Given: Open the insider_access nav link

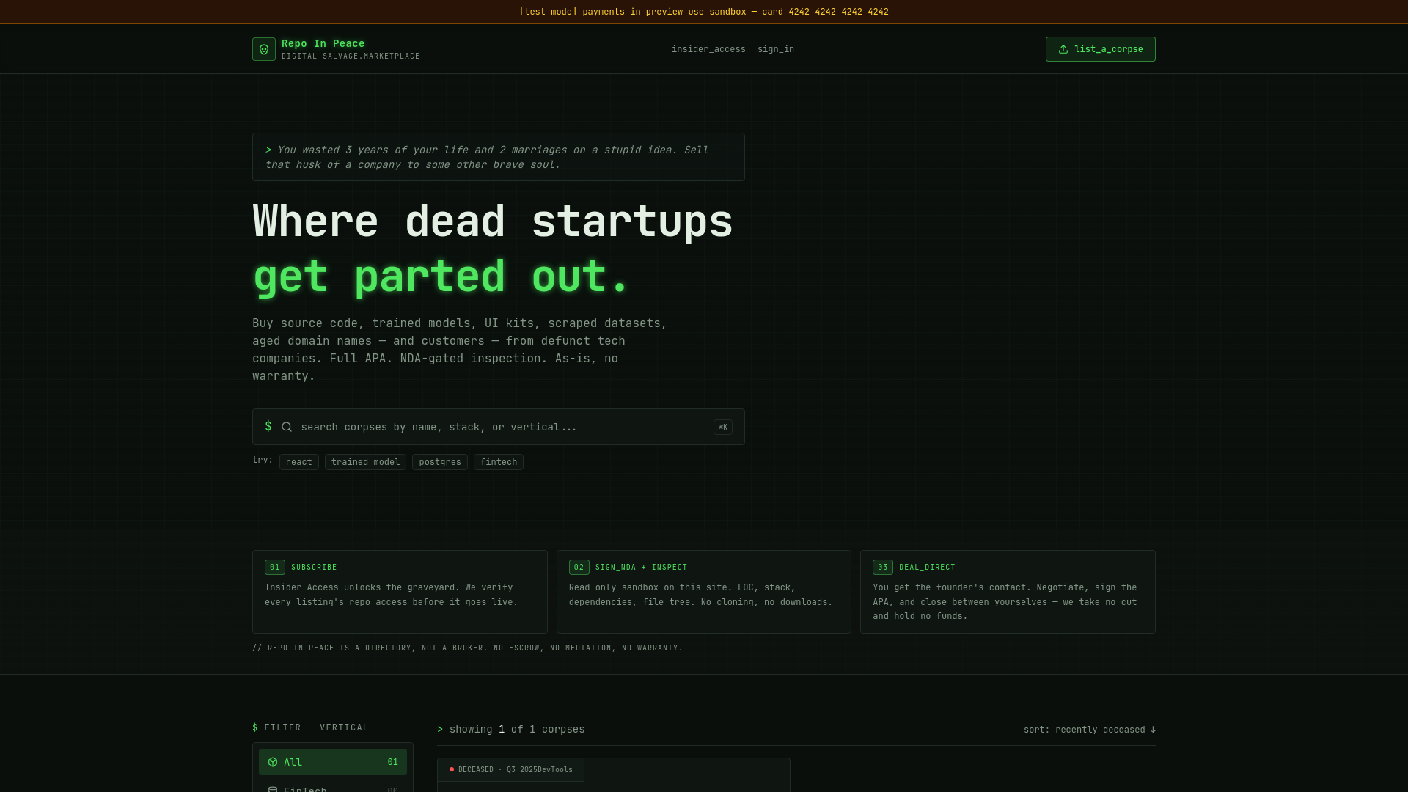Looking at the screenshot, I should click(708, 49).
